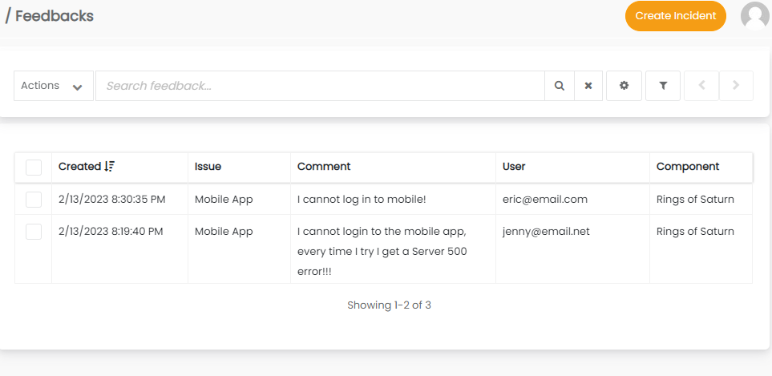Select the jenny@email.net feedback row checkbox

coord(34,232)
